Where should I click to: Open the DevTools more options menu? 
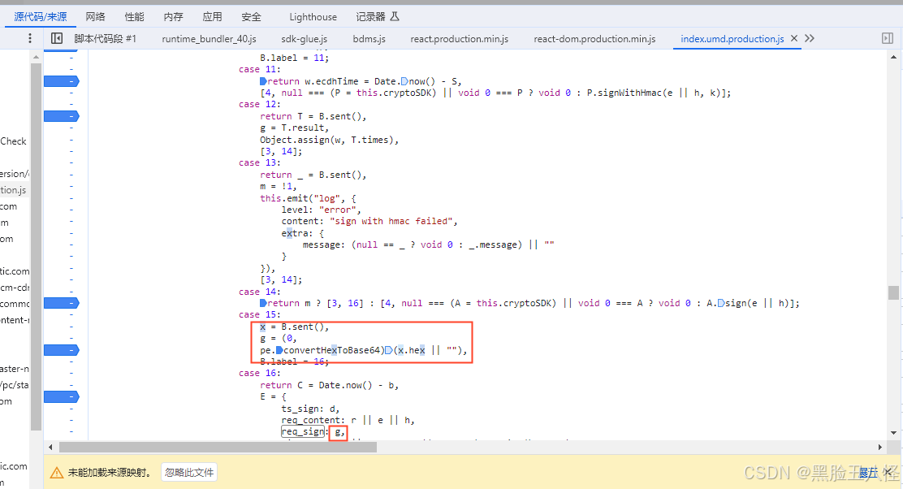(29, 38)
